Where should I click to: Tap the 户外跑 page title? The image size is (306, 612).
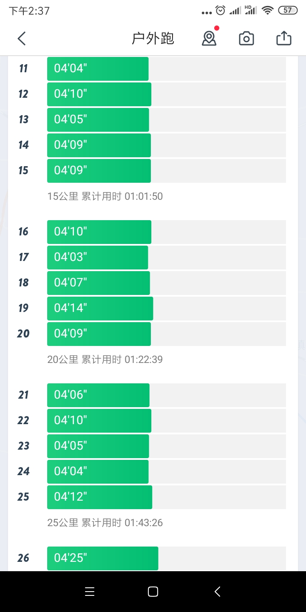coord(153,39)
